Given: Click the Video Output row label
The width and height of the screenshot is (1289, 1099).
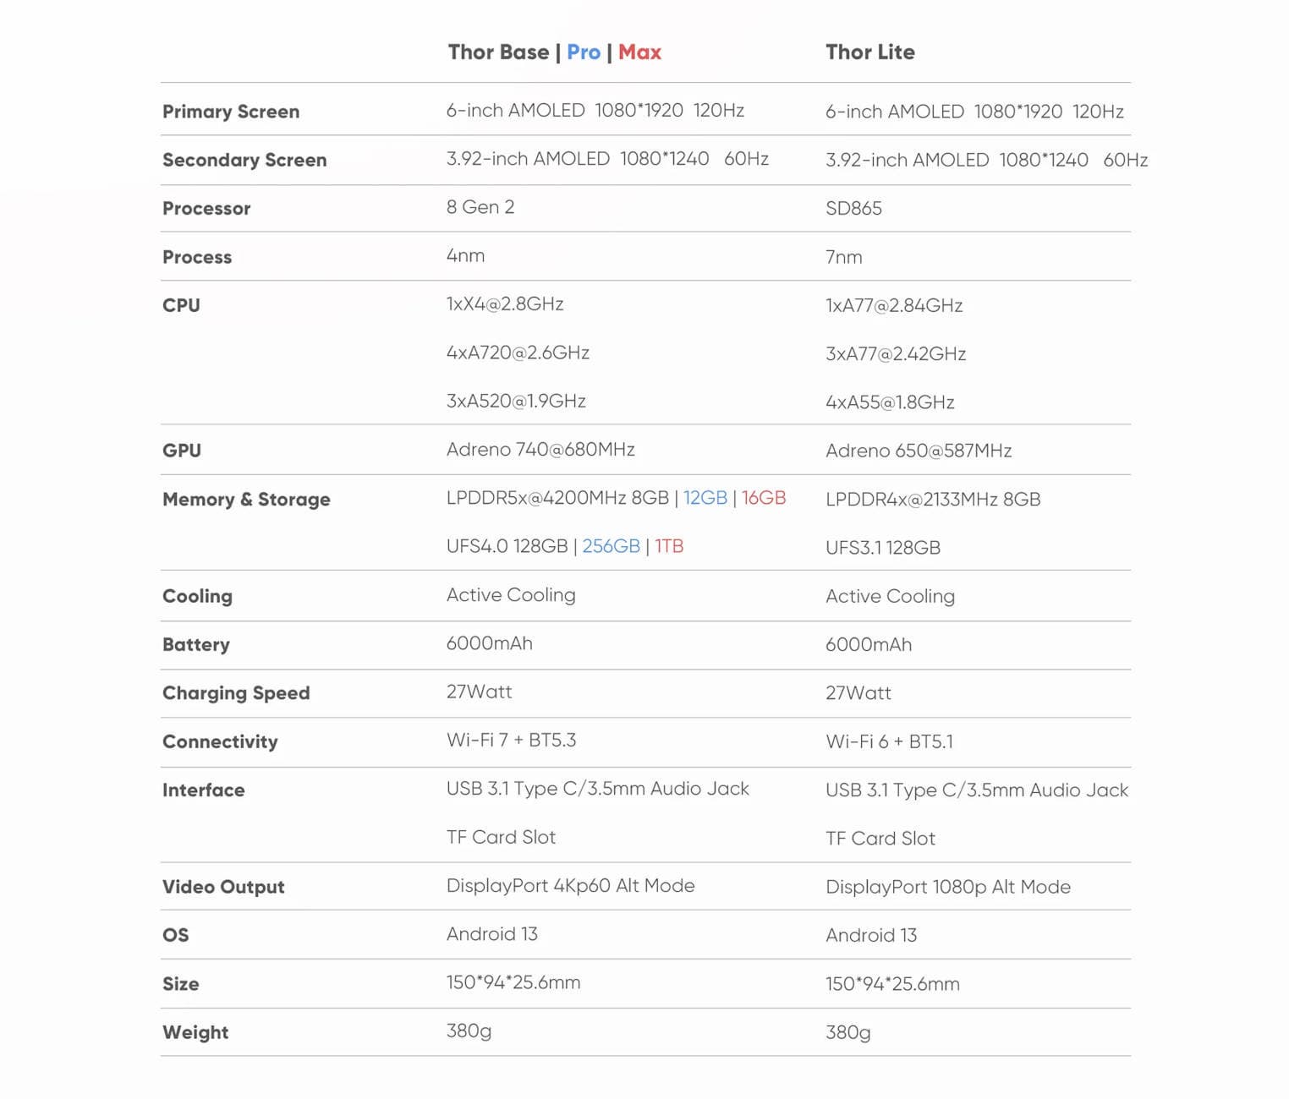Looking at the screenshot, I should [223, 887].
